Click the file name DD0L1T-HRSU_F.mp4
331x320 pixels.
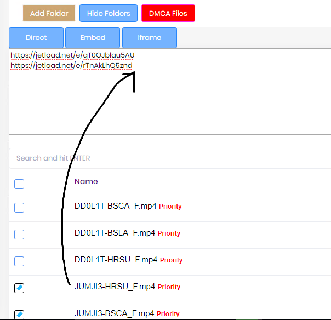click(115, 260)
